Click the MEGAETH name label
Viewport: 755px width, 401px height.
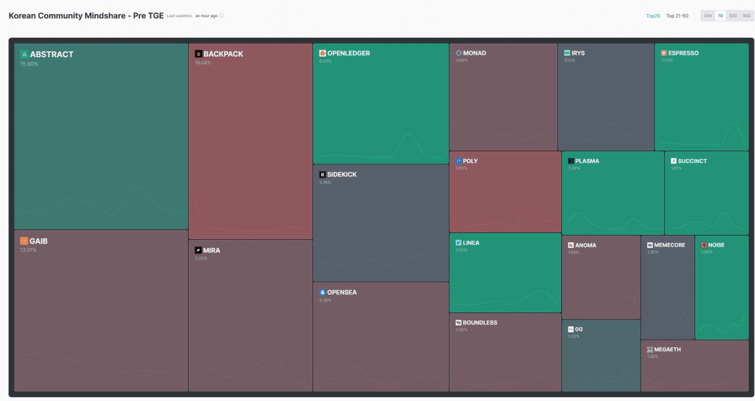click(x=668, y=350)
